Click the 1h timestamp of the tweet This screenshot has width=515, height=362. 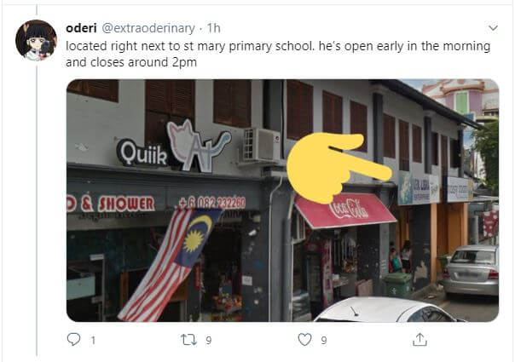click(x=213, y=28)
